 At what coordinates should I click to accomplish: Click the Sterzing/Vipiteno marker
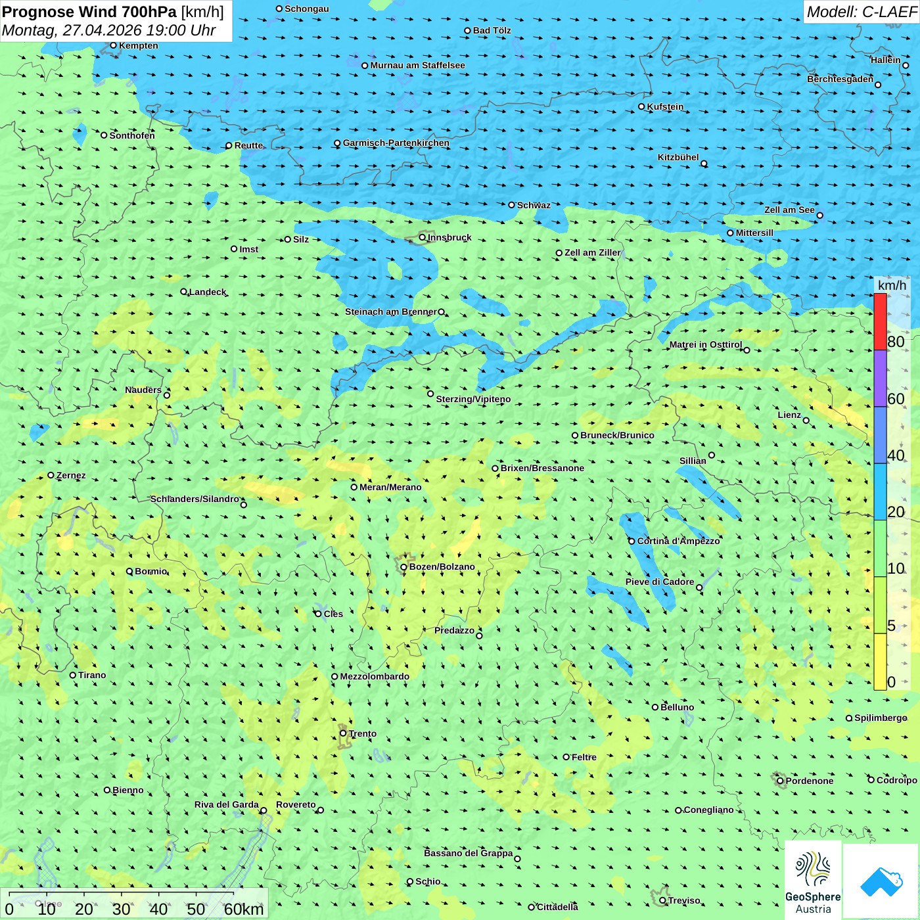430,394
